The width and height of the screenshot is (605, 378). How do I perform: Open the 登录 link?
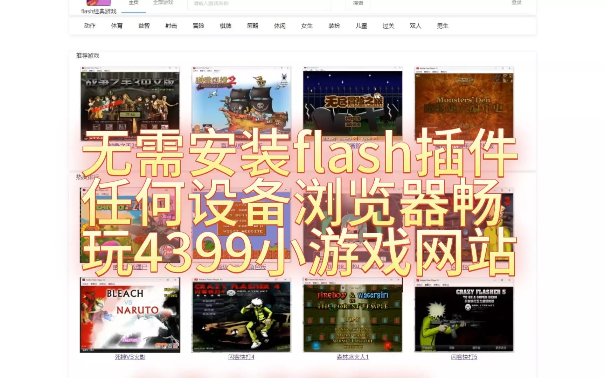tap(516, 2)
